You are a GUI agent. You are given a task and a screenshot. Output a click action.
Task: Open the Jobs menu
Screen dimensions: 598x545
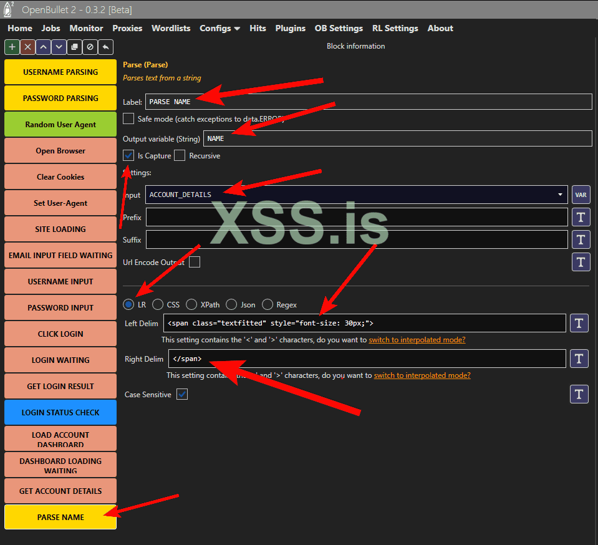click(51, 28)
